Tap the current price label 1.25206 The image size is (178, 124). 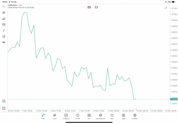[174, 99]
